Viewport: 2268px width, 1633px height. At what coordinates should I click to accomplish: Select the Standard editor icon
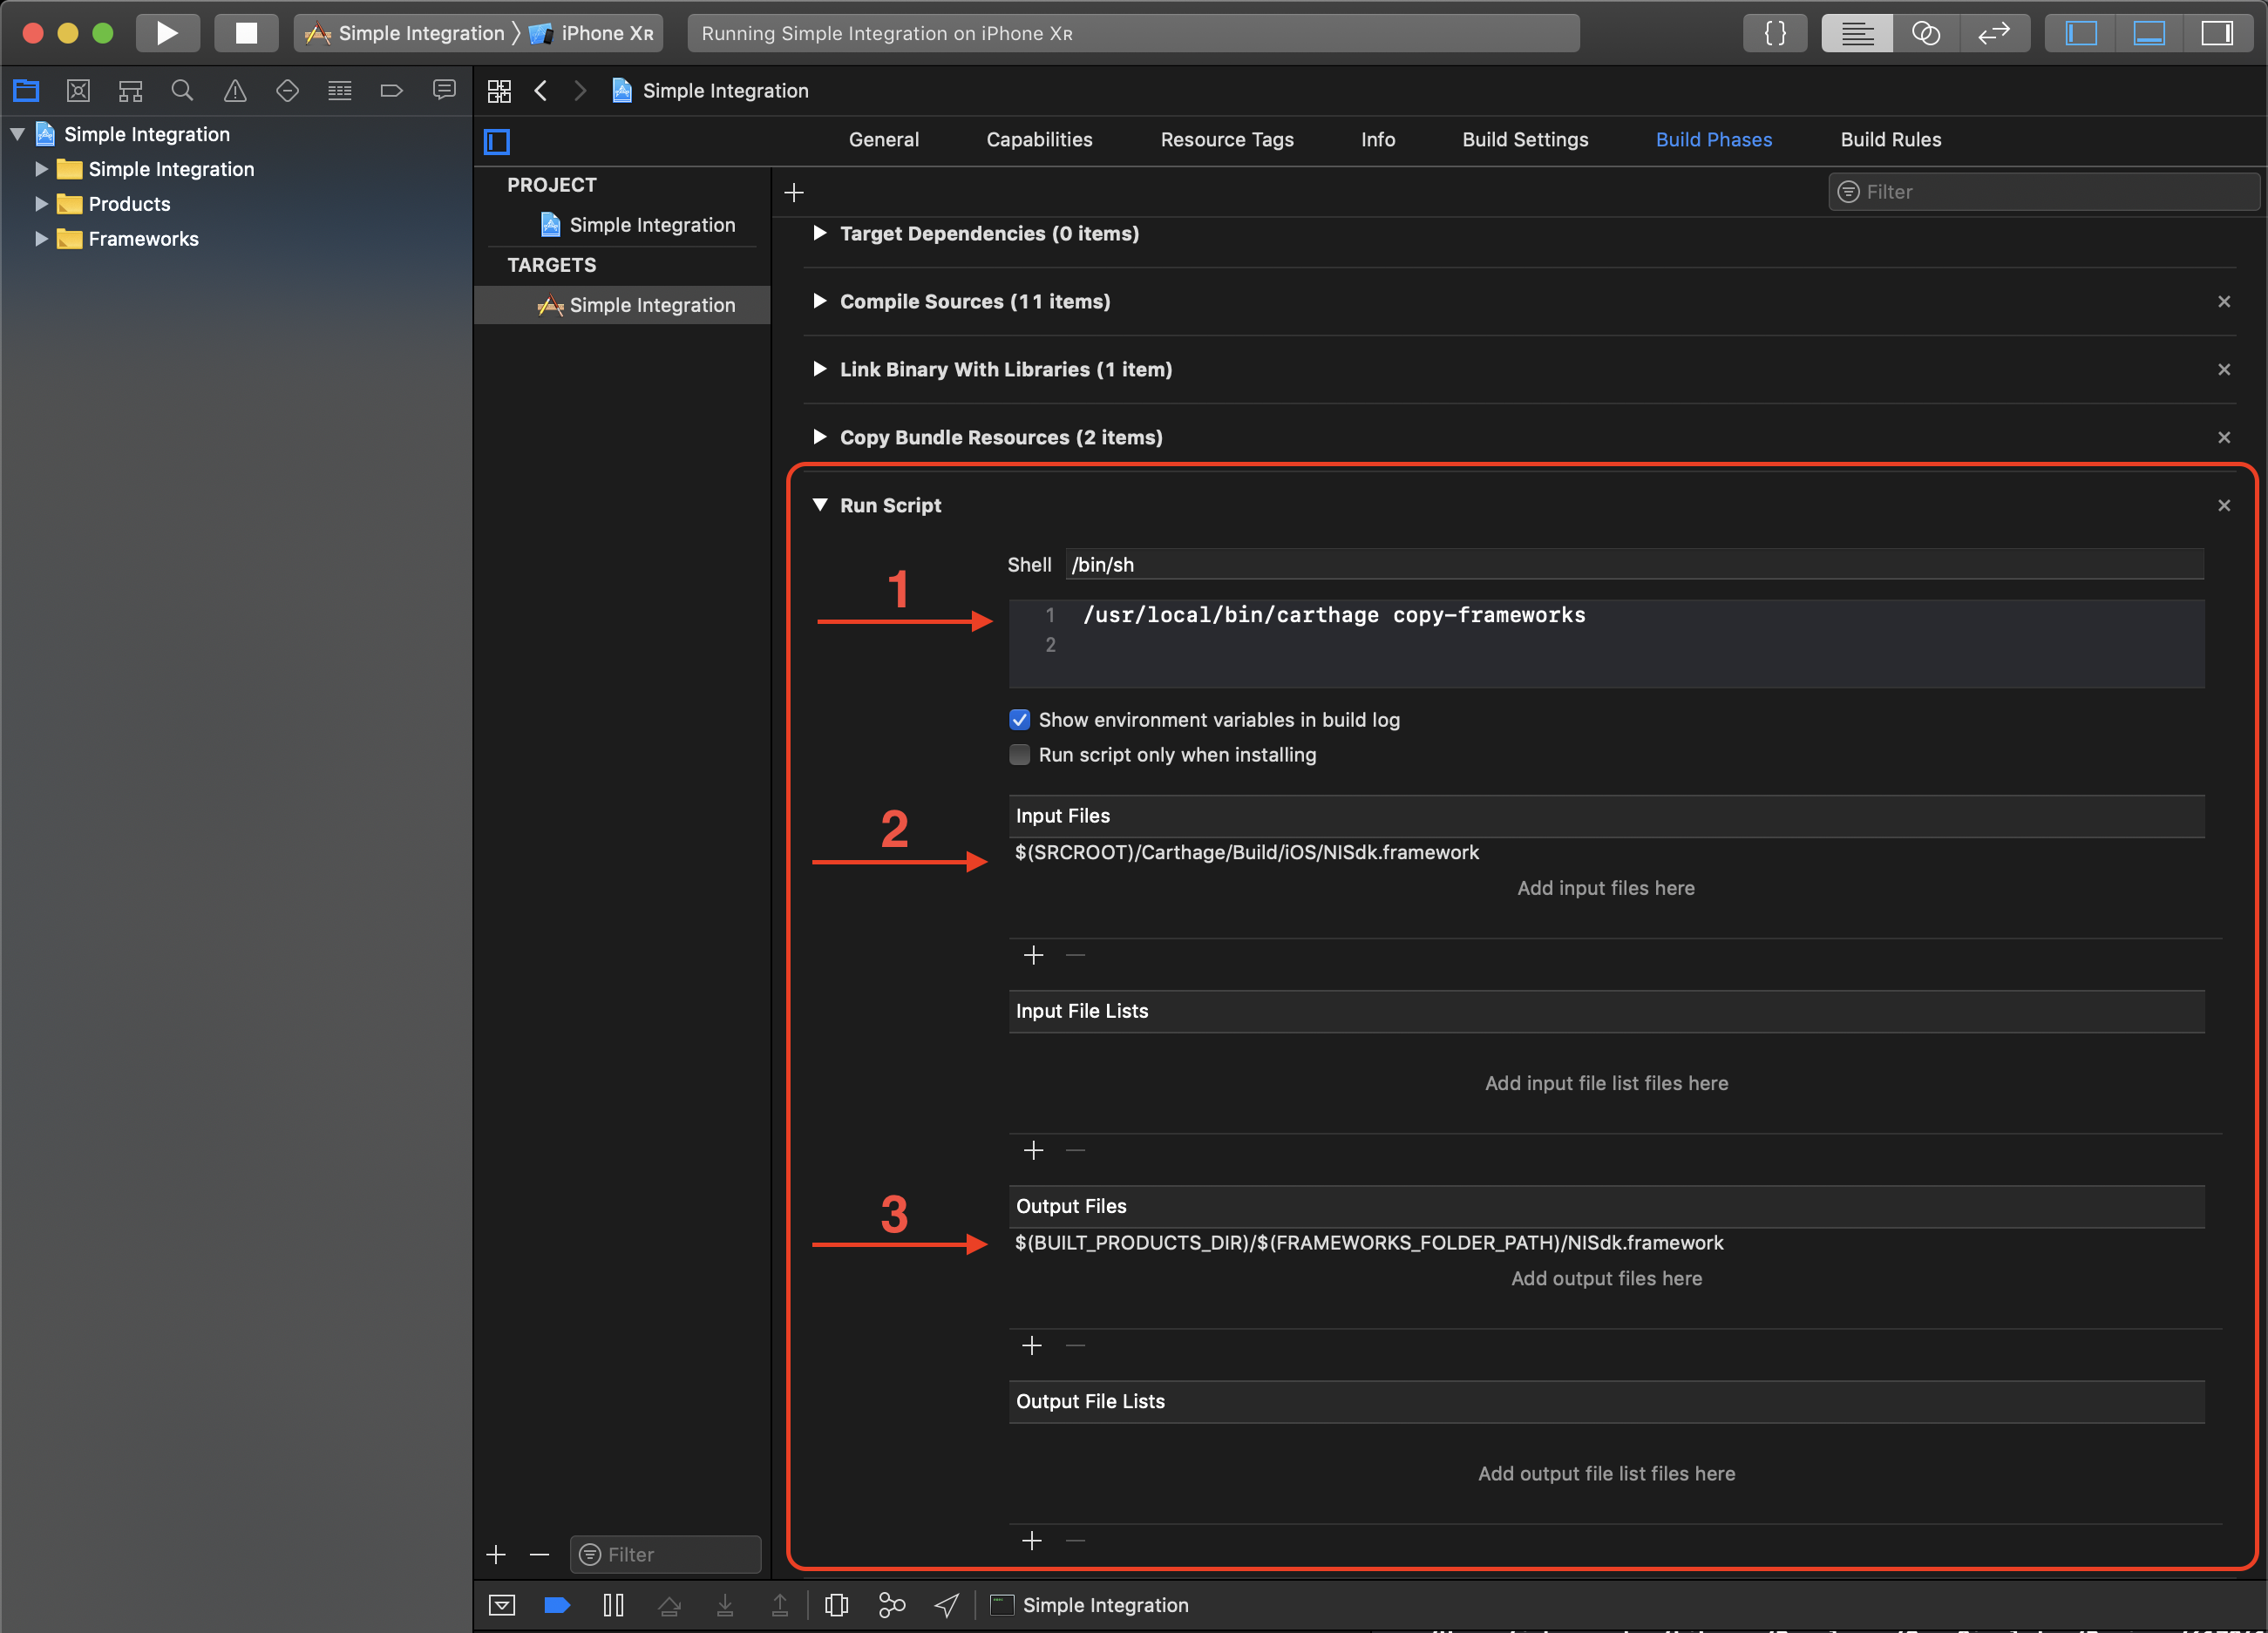point(1857,33)
